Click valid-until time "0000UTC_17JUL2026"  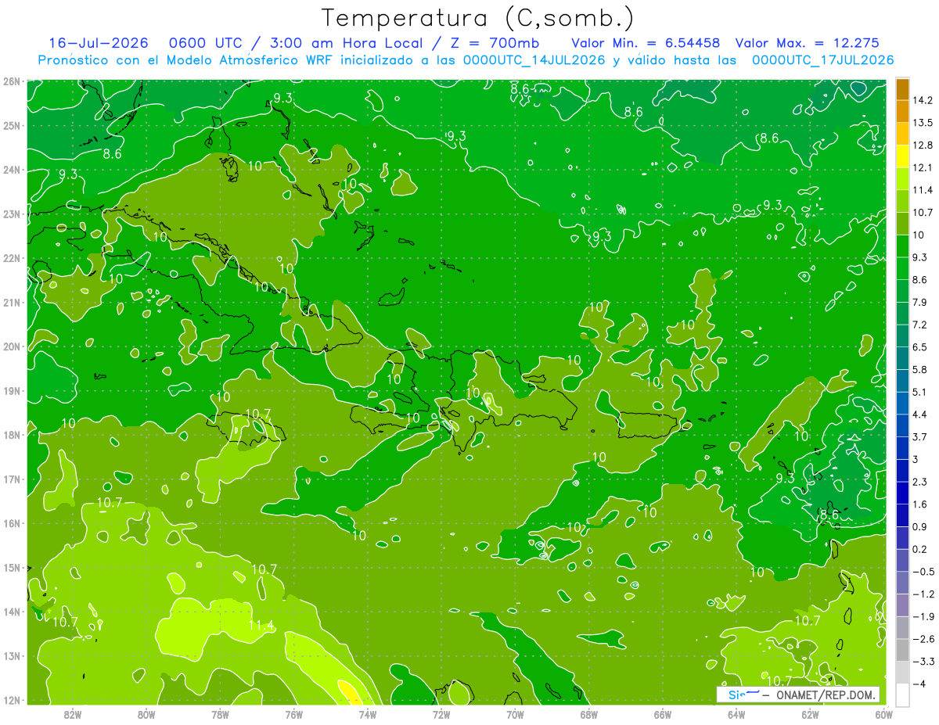pos(822,60)
